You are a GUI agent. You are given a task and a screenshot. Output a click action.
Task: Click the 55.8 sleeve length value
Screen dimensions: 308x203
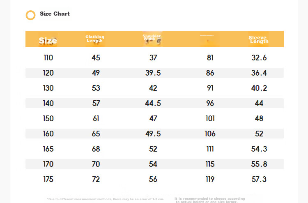pyautogui.click(x=259, y=164)
